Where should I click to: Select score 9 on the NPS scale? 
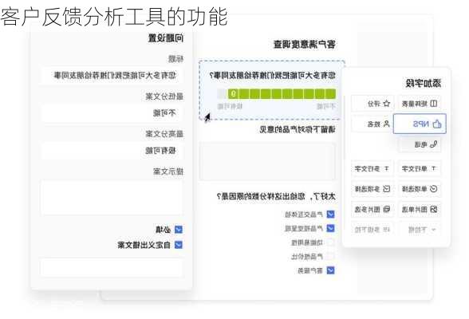(233, 94)
